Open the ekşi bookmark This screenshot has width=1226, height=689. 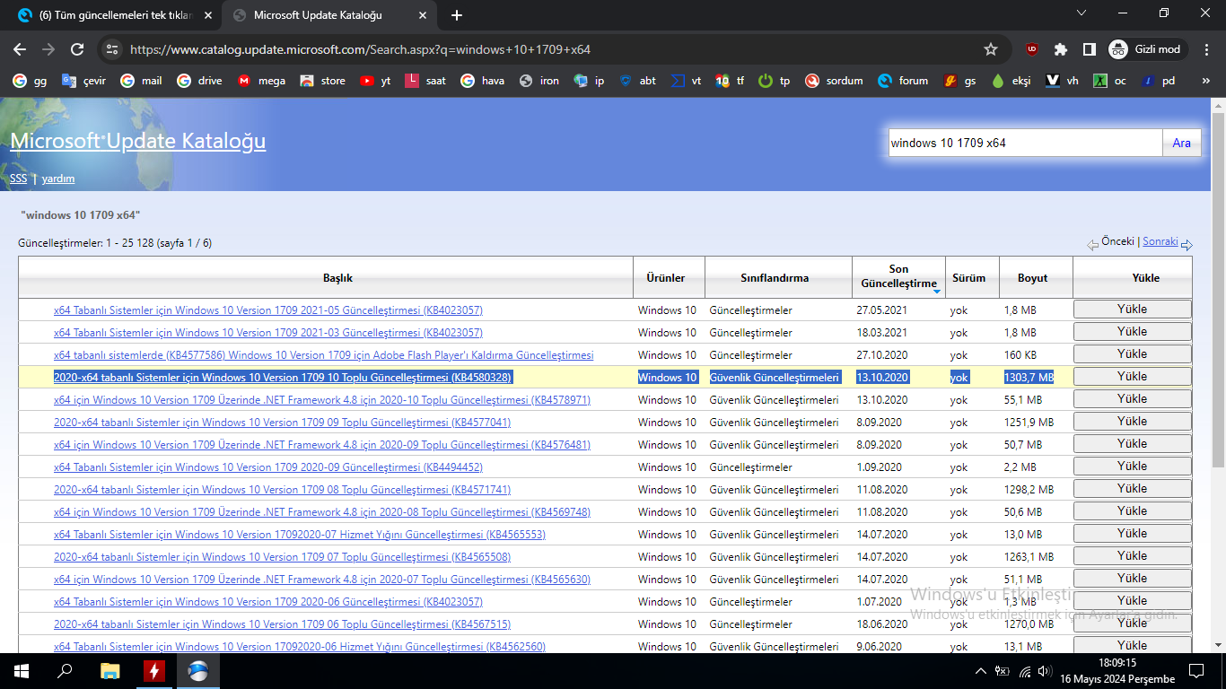[1011, 81]
